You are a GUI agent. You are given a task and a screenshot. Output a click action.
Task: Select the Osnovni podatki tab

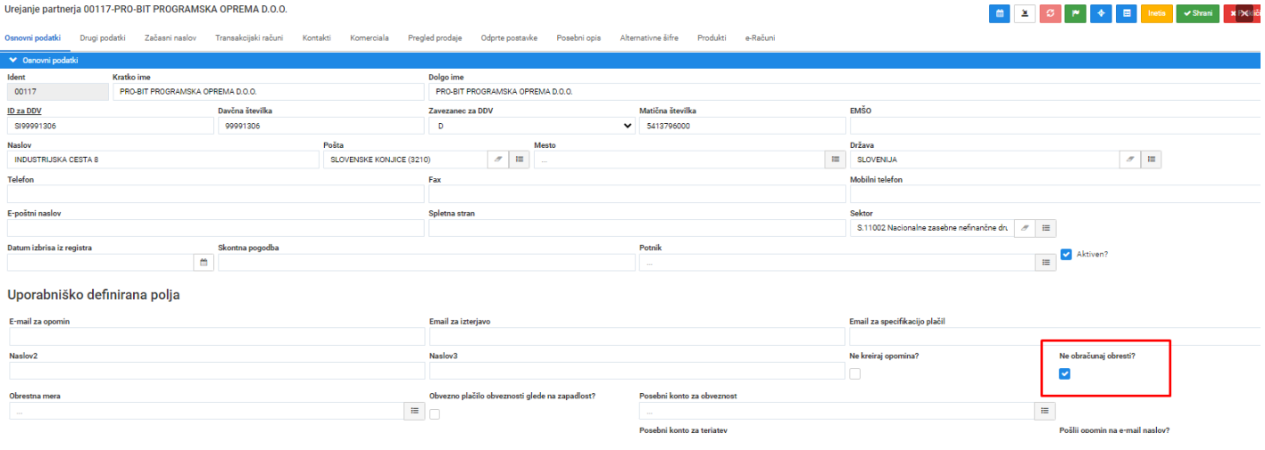point(33,38)
